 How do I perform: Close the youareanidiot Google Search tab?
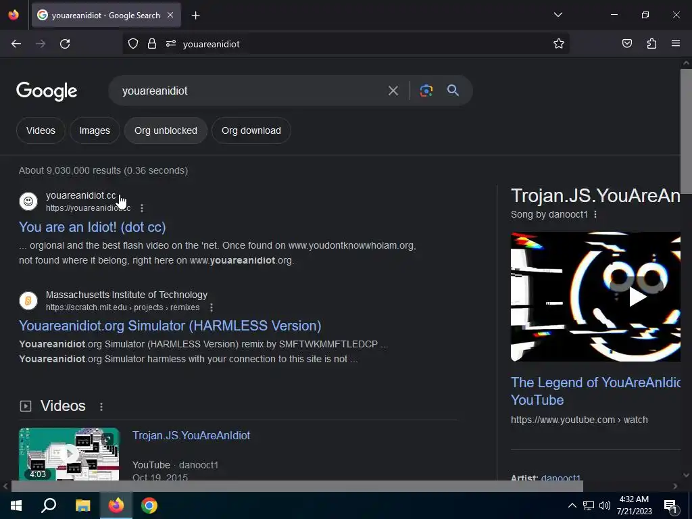coord(170,15)
